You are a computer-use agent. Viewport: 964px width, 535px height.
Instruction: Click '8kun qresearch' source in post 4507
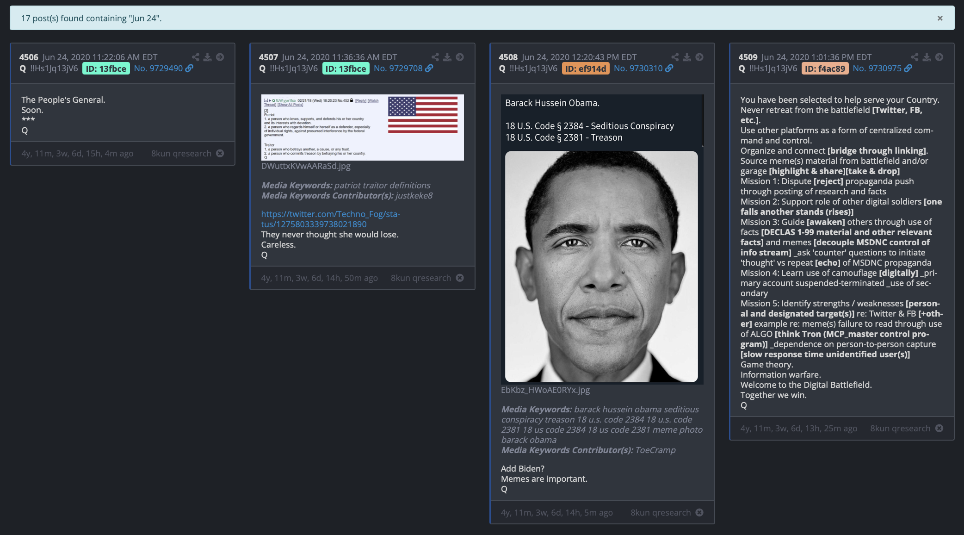(x=421, y=278)
